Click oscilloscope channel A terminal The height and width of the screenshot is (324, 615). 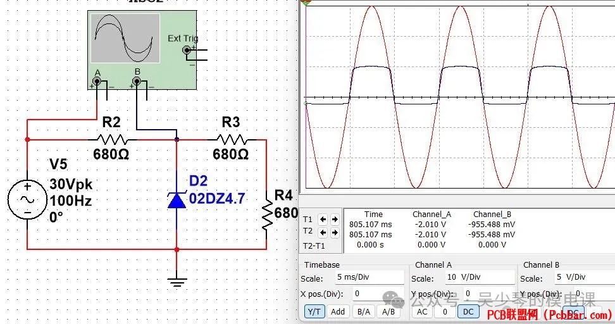click(96, 81)
